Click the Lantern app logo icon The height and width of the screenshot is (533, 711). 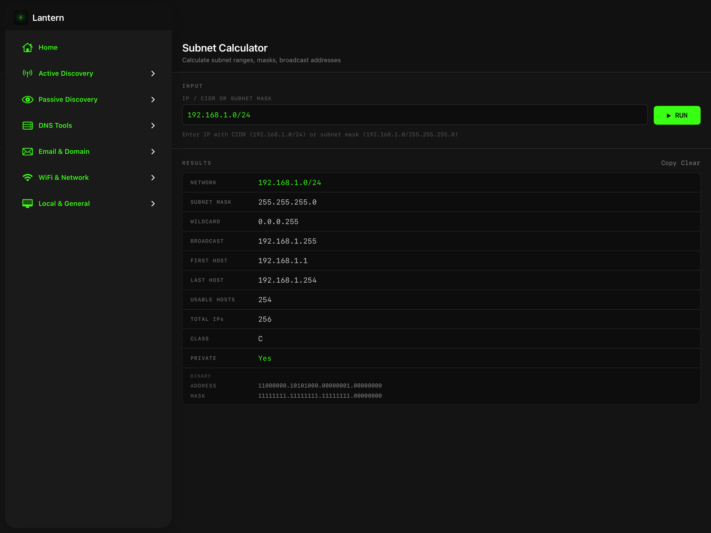(21, 18)
